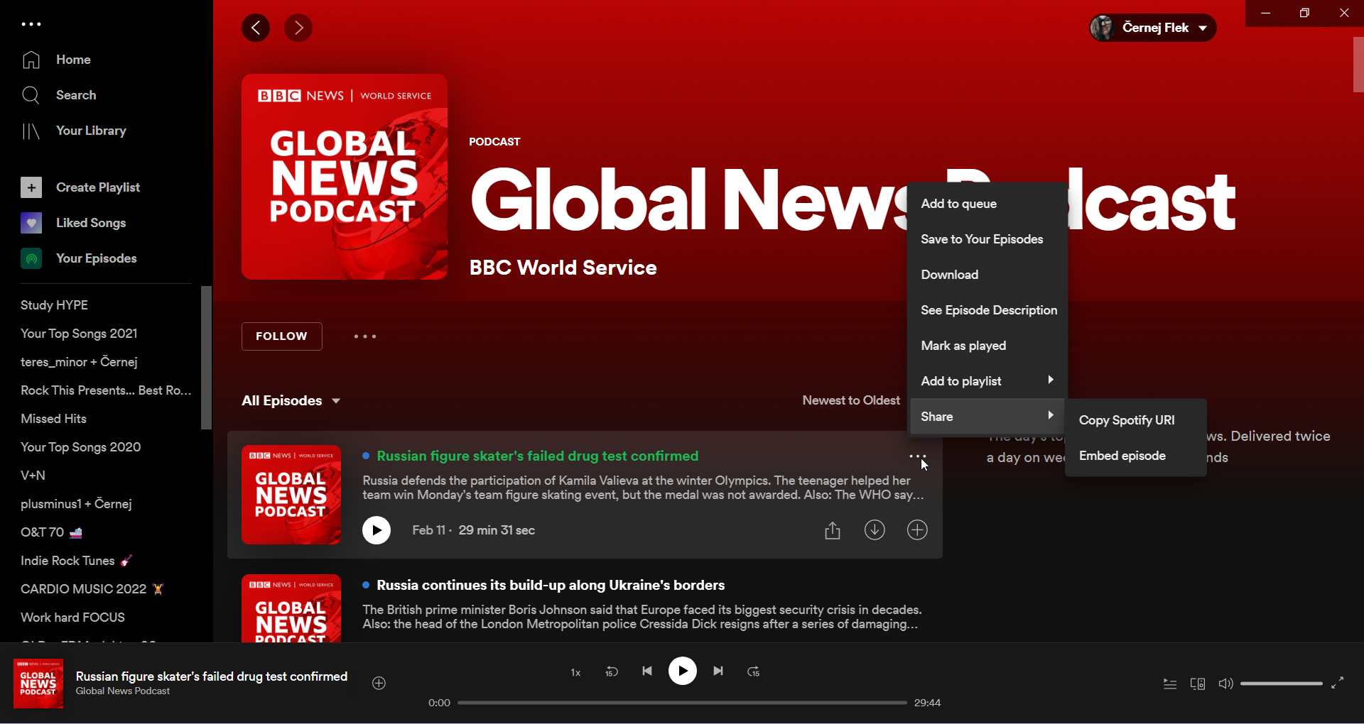Select Copy Spotify URI from share submenu

1126,420
